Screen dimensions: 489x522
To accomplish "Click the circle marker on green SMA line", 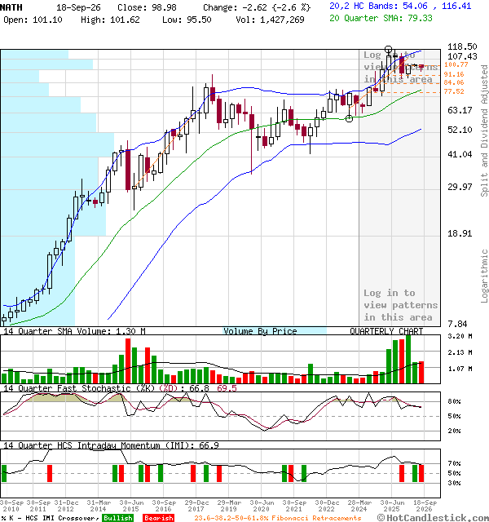I will click(349, 118).
